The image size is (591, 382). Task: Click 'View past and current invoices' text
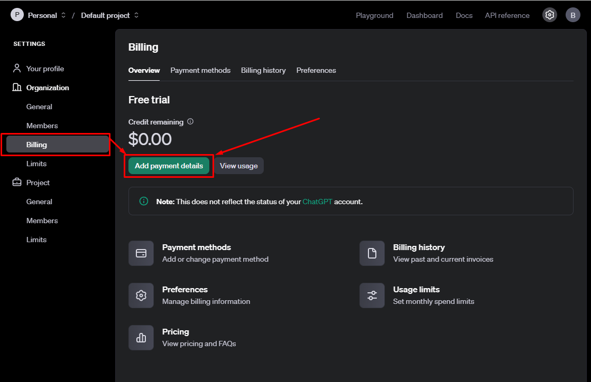coord(443,259)
